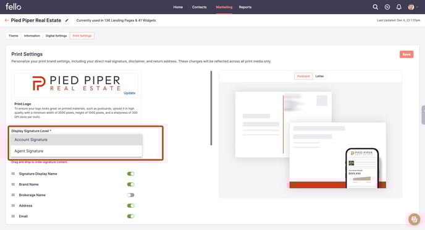Viewport: 425px width, 230px height.
Task: Click the drag handle icon for Address
Action: point(13,205)
